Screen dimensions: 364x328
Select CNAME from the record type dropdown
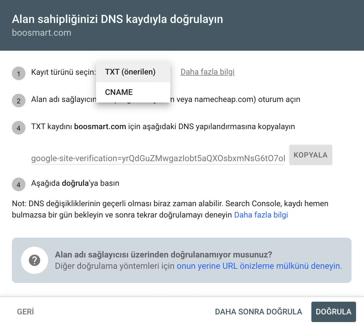(119, 92)
